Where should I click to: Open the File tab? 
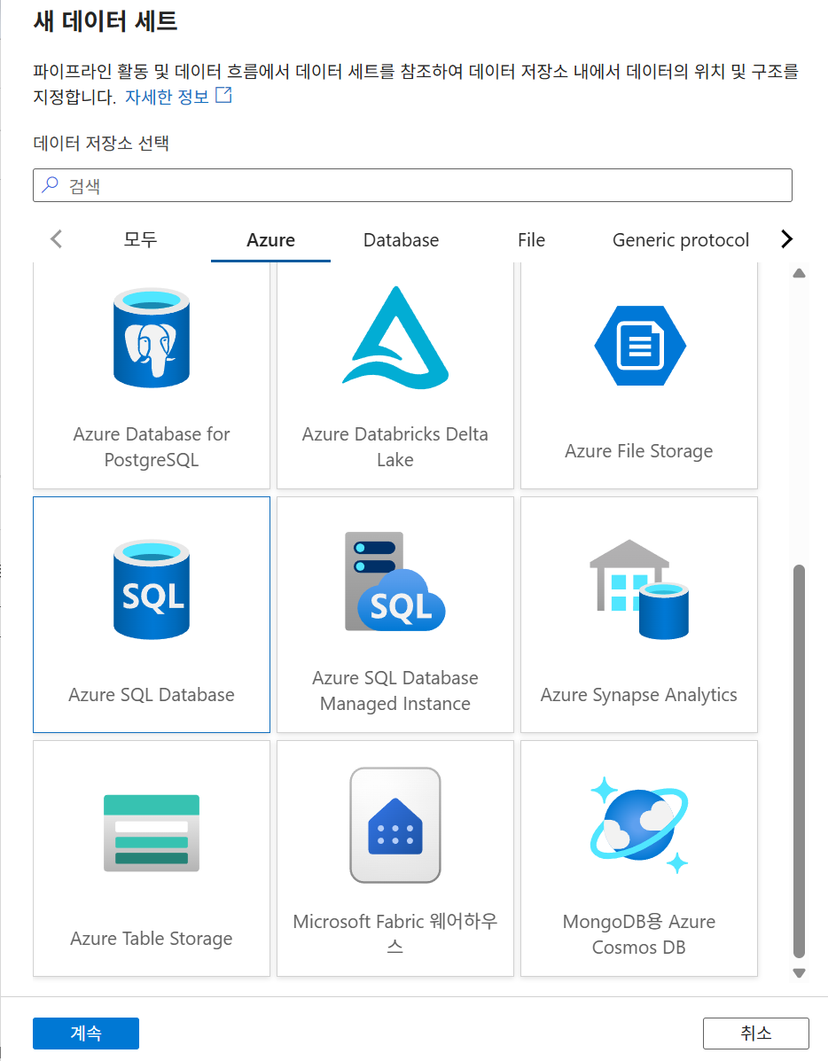[532, 240]
